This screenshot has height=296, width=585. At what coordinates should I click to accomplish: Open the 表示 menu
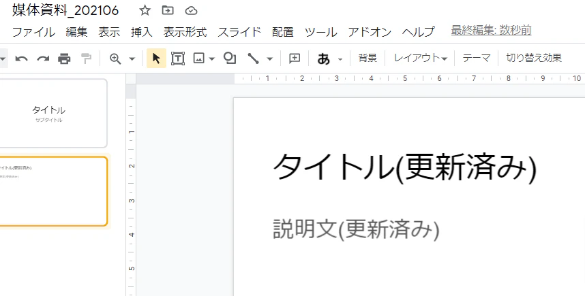pos(109,32)
